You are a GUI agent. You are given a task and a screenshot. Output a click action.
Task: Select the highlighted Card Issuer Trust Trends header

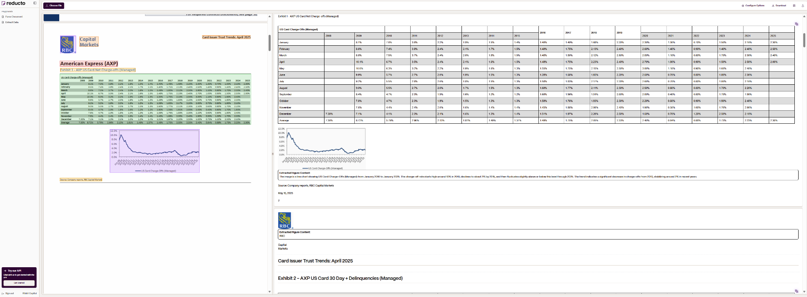click(226, 37)
